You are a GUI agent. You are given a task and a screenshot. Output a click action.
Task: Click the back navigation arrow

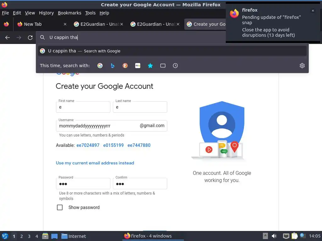(8, 38)
